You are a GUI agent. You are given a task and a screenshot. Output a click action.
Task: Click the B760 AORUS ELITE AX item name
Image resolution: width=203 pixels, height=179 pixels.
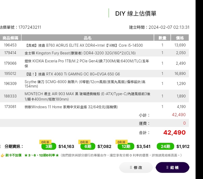[84, 45]
